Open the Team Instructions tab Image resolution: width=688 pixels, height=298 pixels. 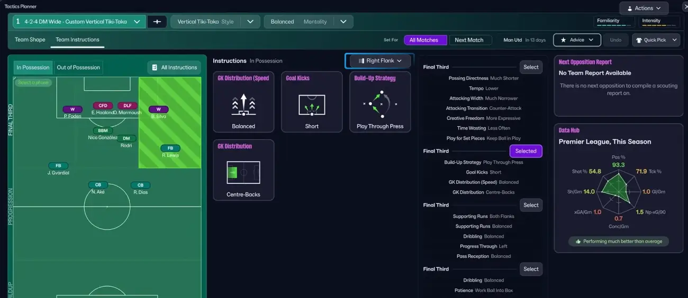[77, 40]
